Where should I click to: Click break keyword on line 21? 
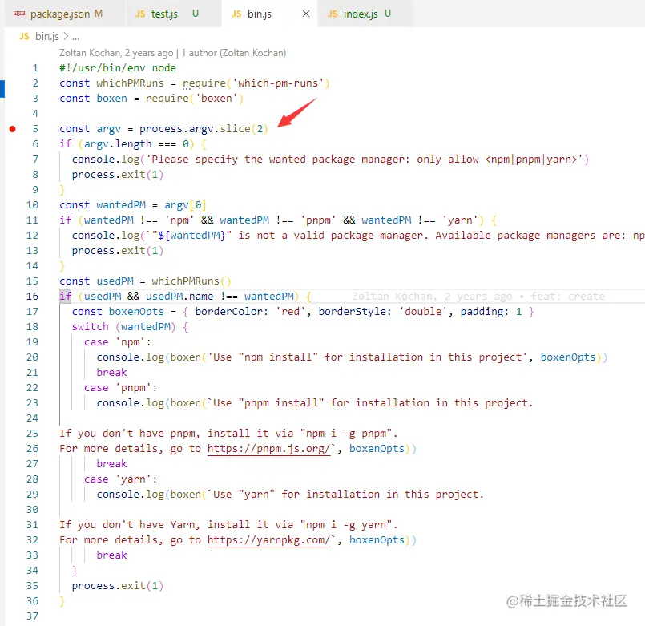tap(111, 373)
